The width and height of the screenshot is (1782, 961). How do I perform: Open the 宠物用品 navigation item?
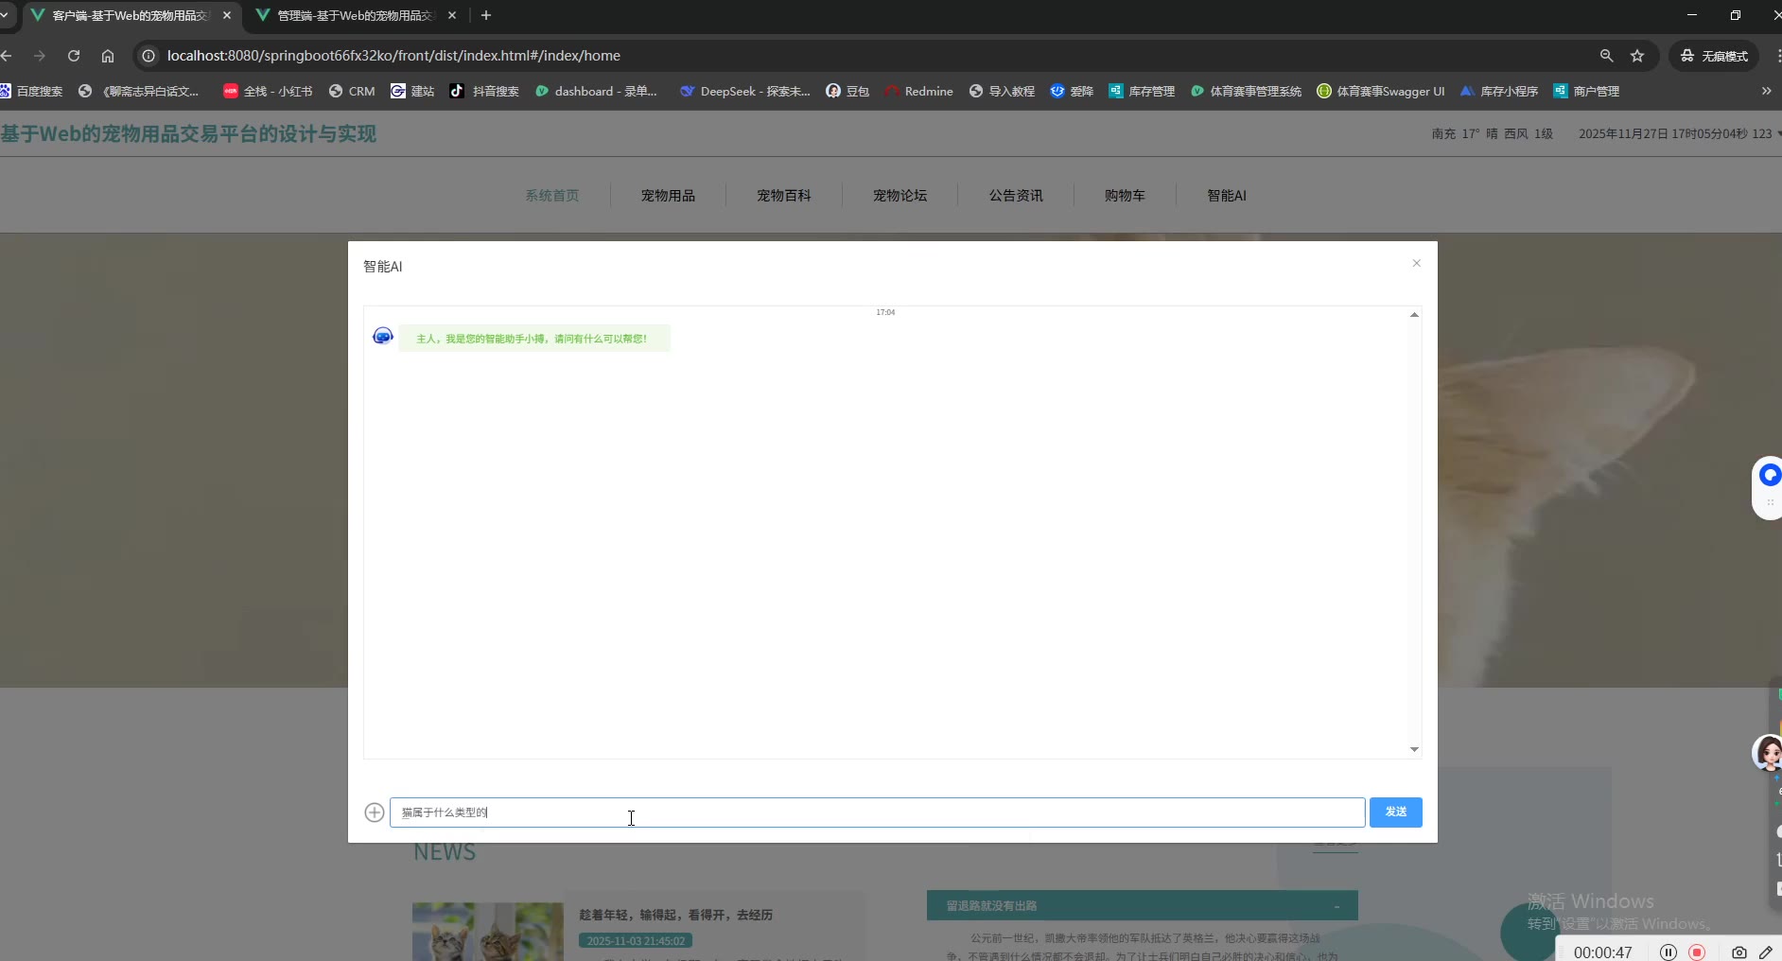[x=668, y=196]
